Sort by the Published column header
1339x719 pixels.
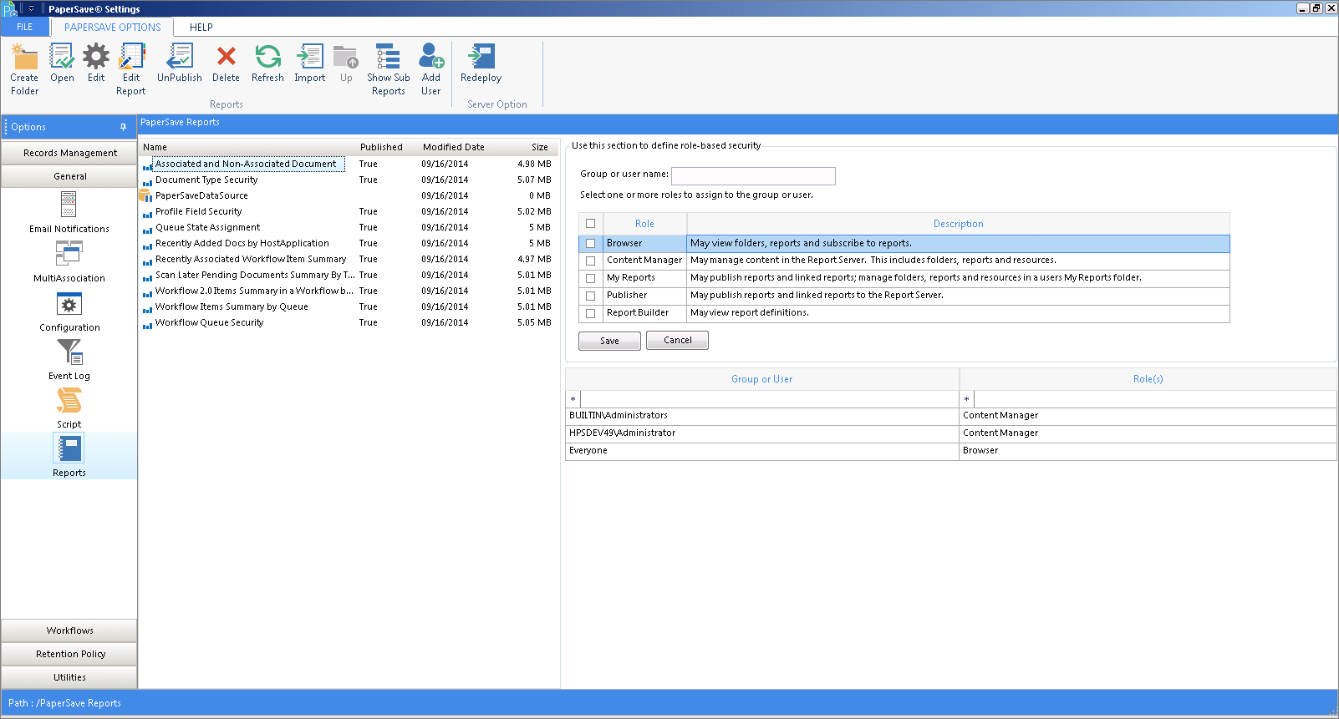click(x=381, y=147)
